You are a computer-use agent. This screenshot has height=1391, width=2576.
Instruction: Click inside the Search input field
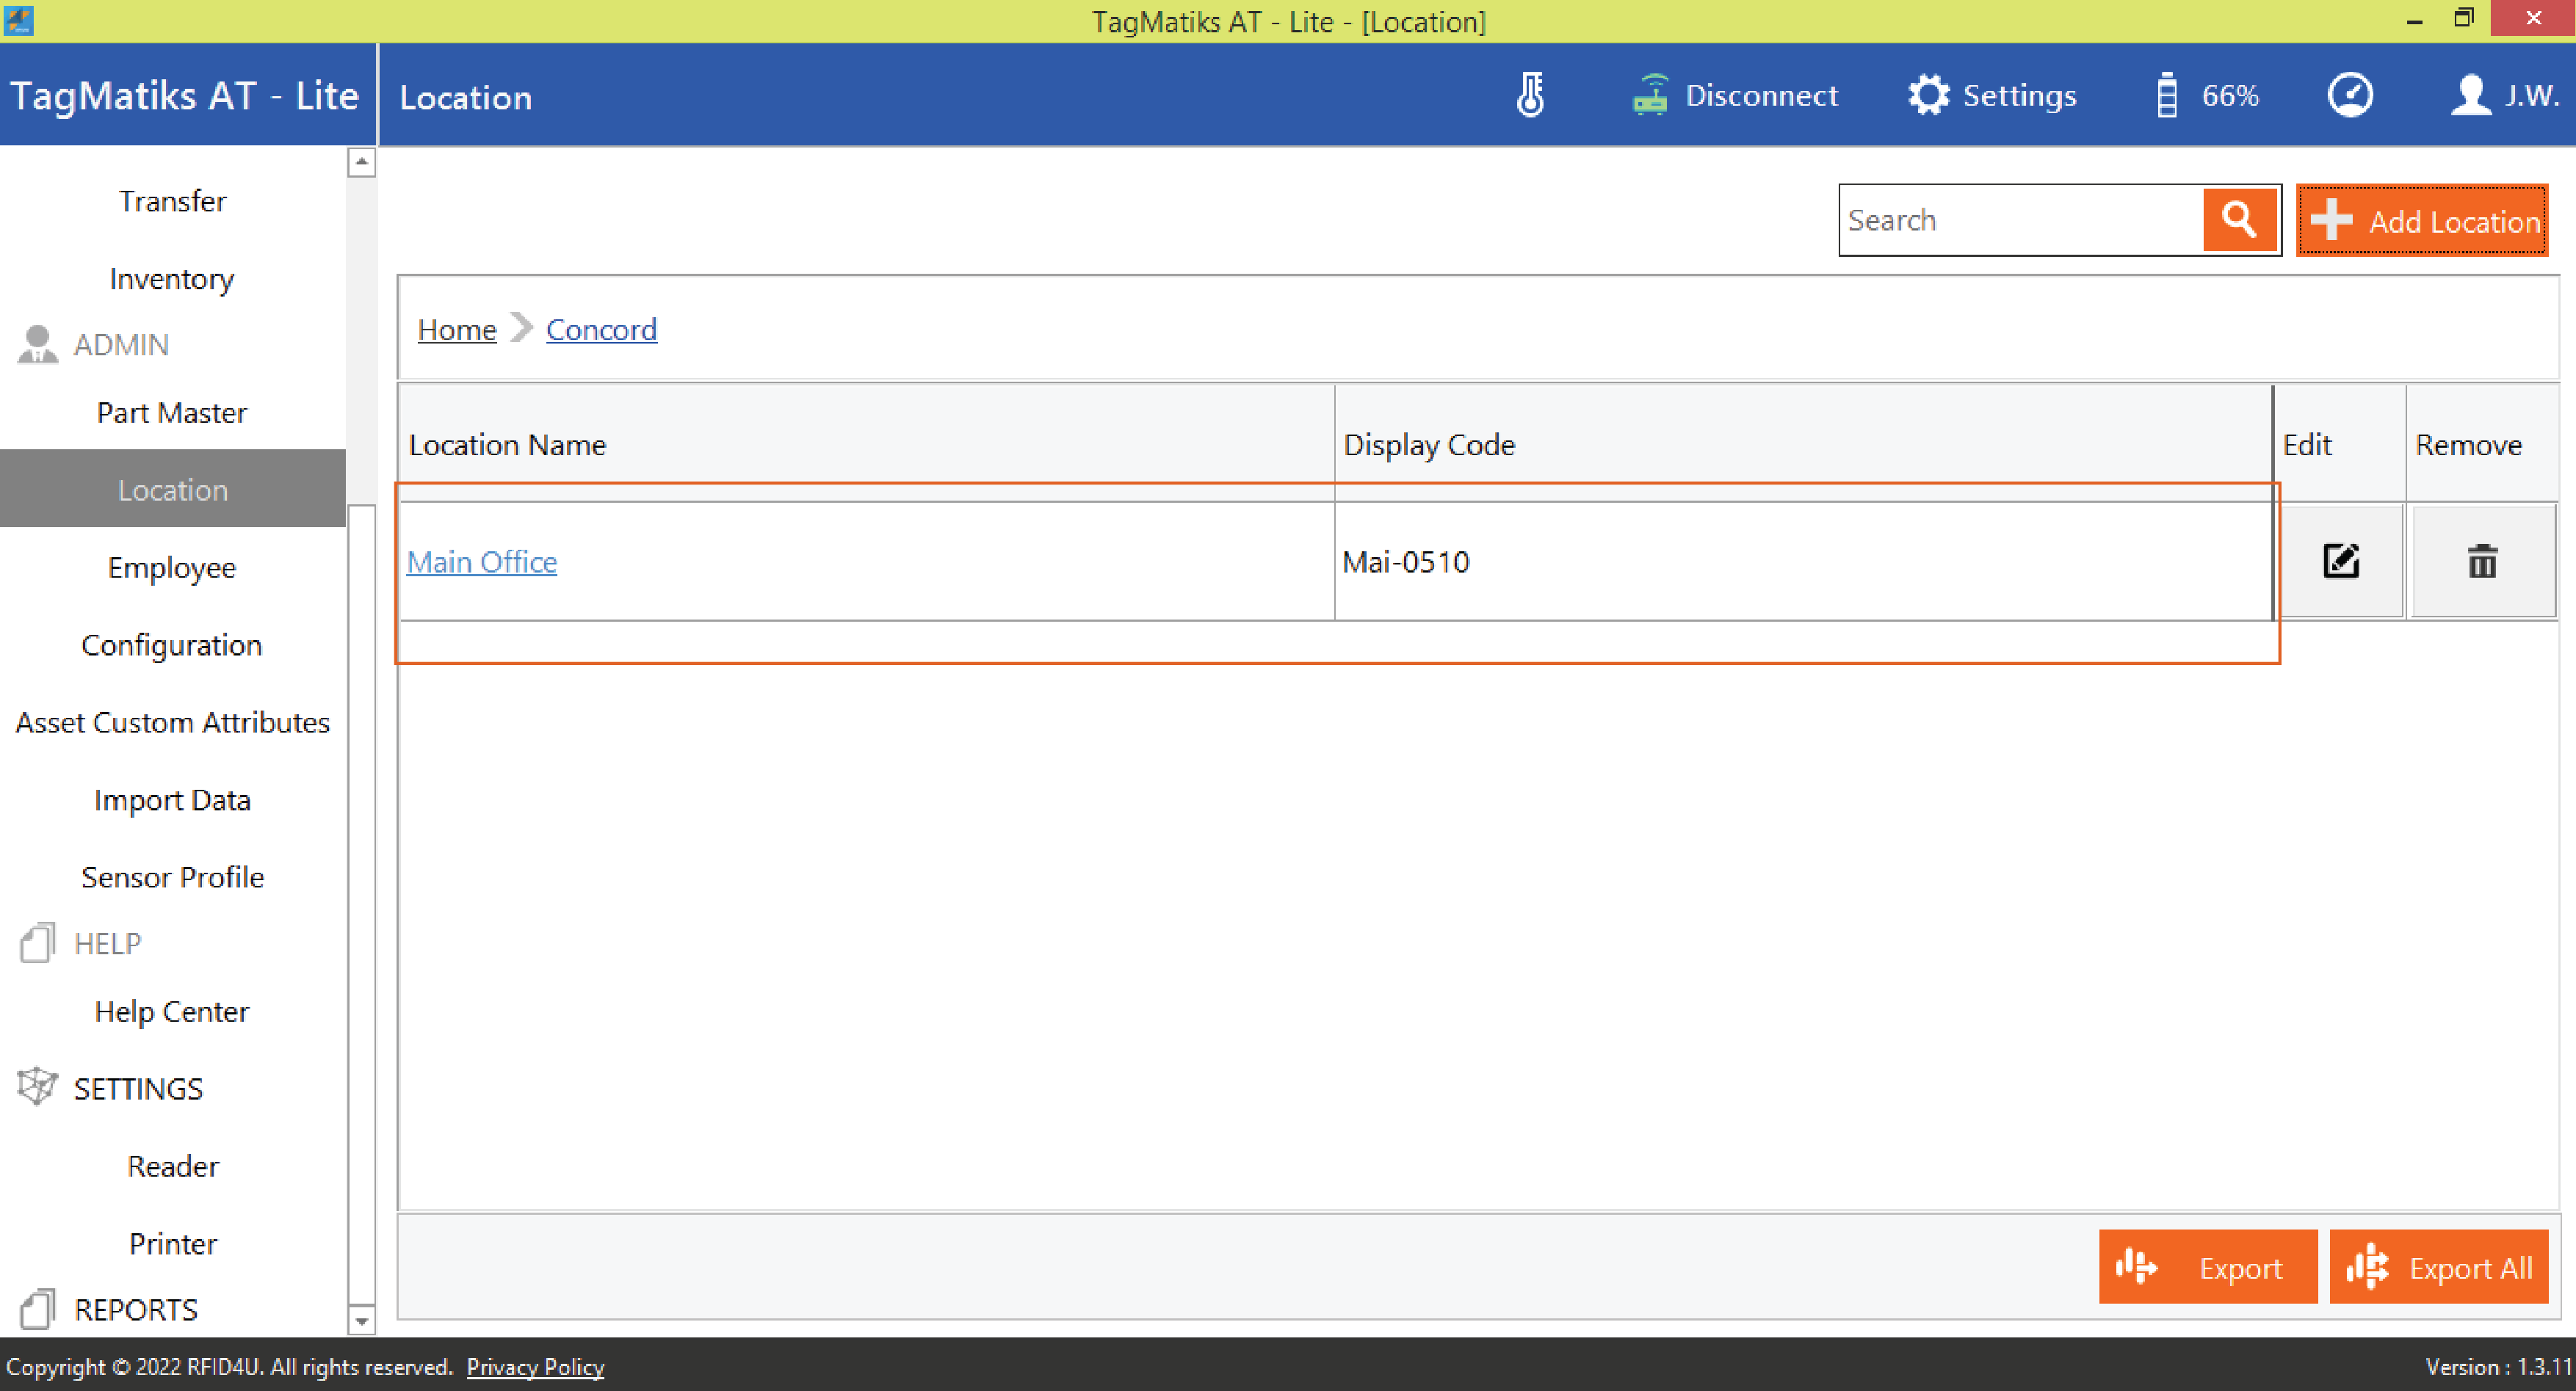click(2020, 219)
